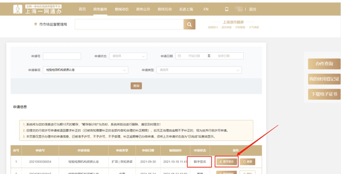Open the mobile phone icon in header

click(x=226, y=9)
